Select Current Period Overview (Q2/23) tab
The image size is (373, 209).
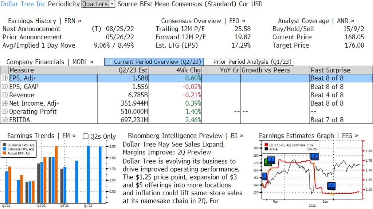(x=154, y=62)
